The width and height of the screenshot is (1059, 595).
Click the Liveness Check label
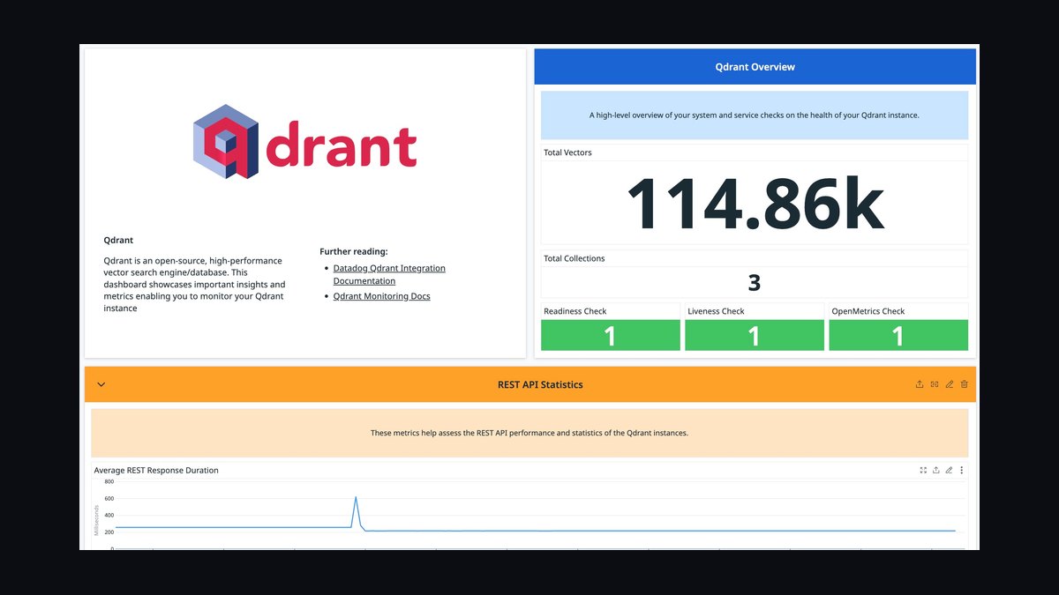(x=717, y=311)
